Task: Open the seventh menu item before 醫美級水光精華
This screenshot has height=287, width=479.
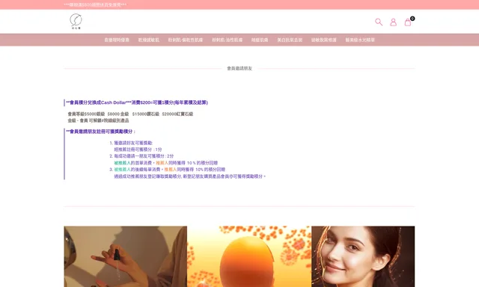Action: click(x=324, y=40)
